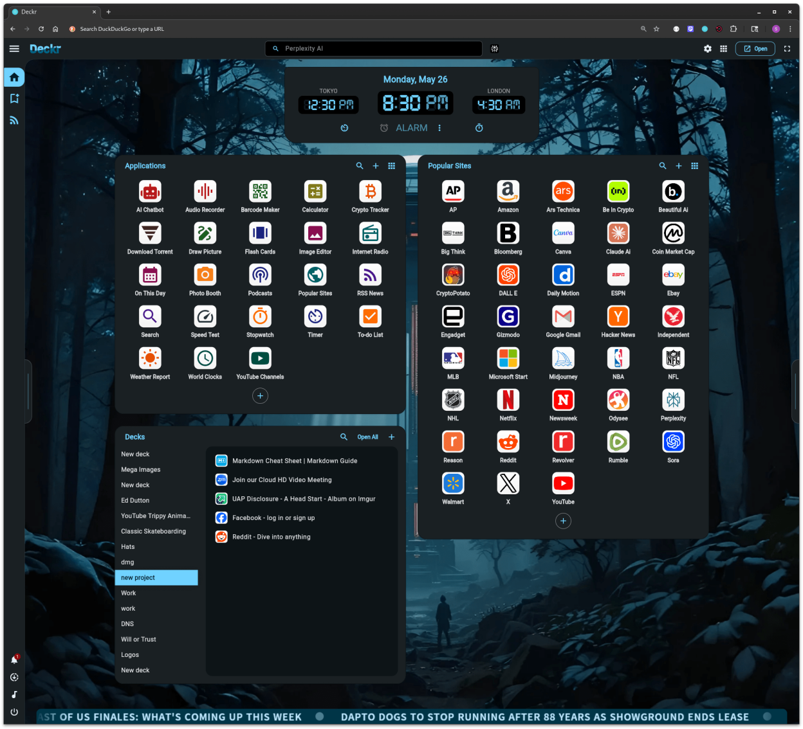Open the RSS News app
This screenshot has width=803, height=729.
pos(370,275)
